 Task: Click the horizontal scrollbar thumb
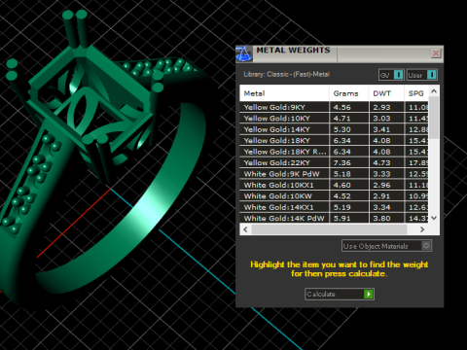pyautogui.click(x=329, y=229)
